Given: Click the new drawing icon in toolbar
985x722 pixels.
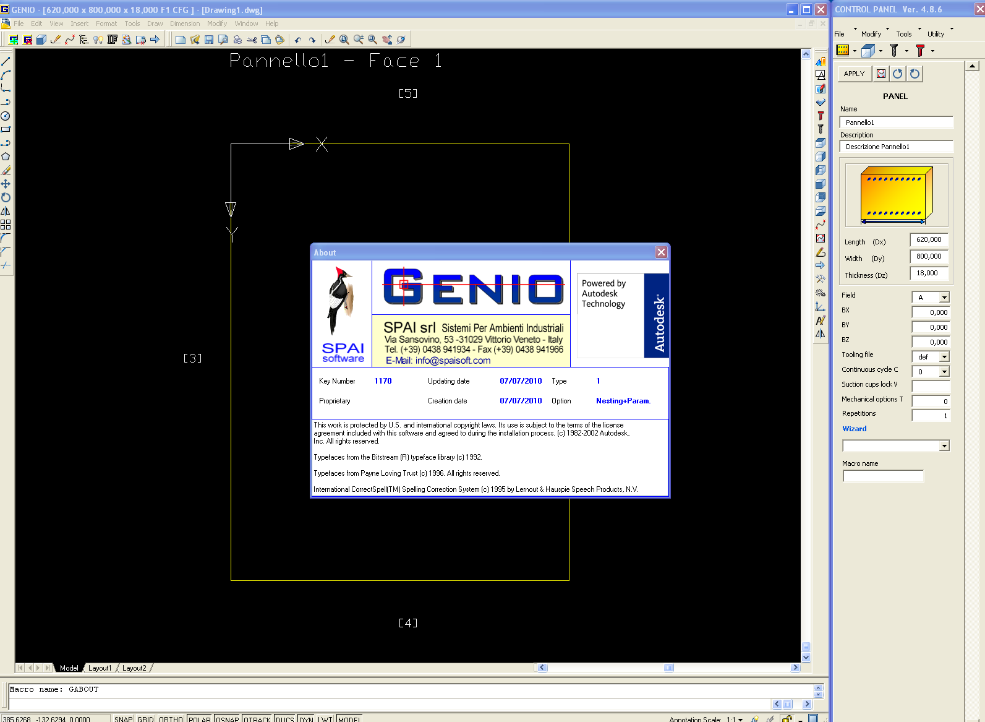Looking at the screenshot, I should 181,40.
